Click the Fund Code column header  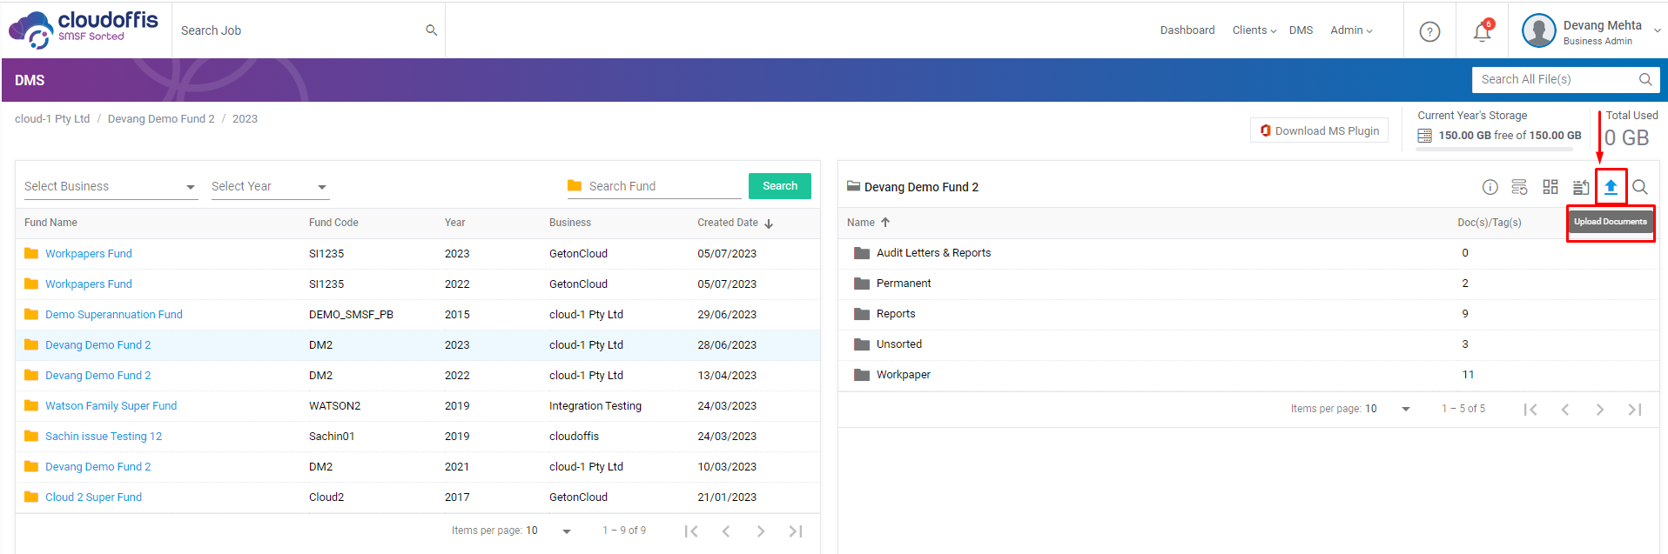[x=333, y=223]
